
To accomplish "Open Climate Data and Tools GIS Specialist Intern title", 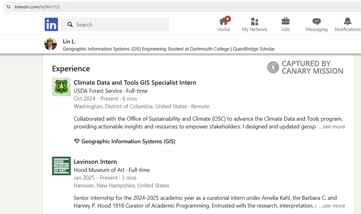I will point(135,83).
